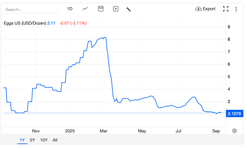247x148 pixels.
Task: Click the Sep label on time axis
Action: click(216, 131)
